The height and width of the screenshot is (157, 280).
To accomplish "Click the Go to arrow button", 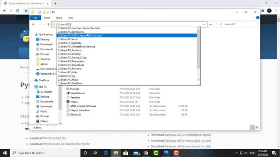I will click(210, 24).
